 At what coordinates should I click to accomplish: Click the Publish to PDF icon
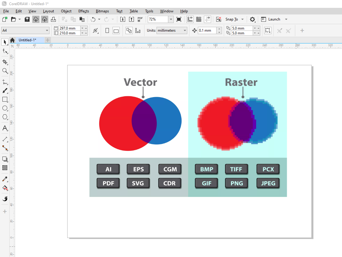[x=140, y=19]
